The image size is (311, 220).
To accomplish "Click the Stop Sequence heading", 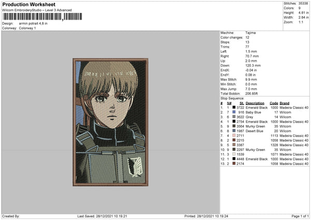I will tap(232, 99).
